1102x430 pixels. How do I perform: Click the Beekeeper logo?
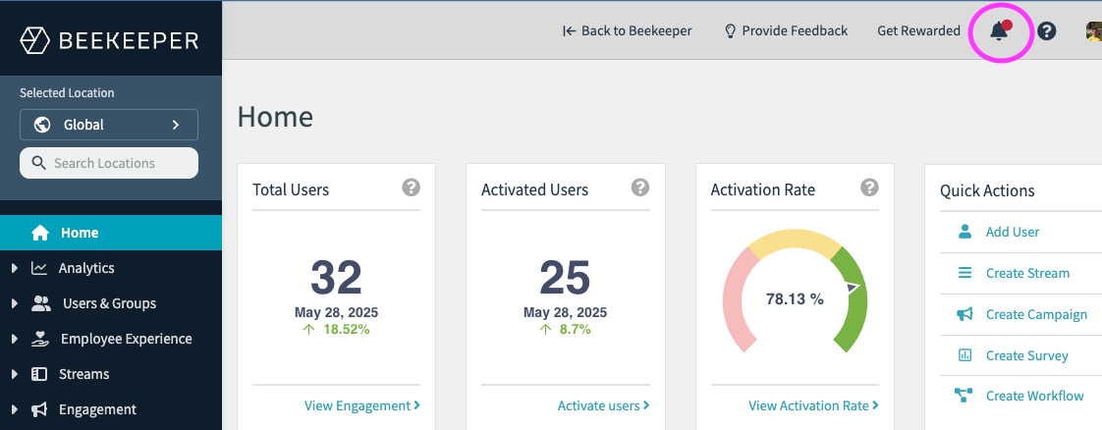[x=110, y=40]
